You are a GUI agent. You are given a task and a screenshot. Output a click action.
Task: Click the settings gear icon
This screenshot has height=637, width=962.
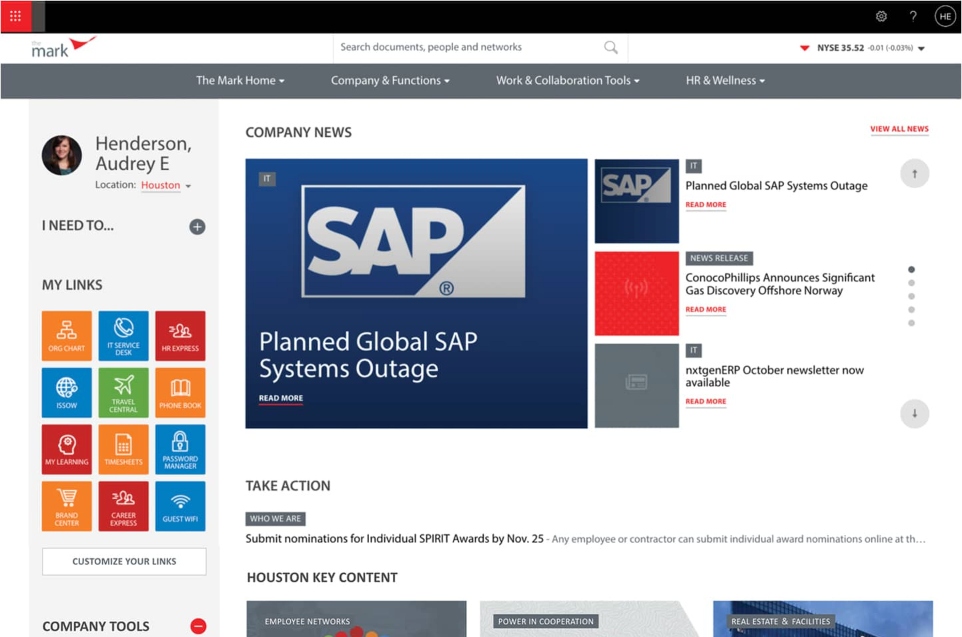(881, 16)
